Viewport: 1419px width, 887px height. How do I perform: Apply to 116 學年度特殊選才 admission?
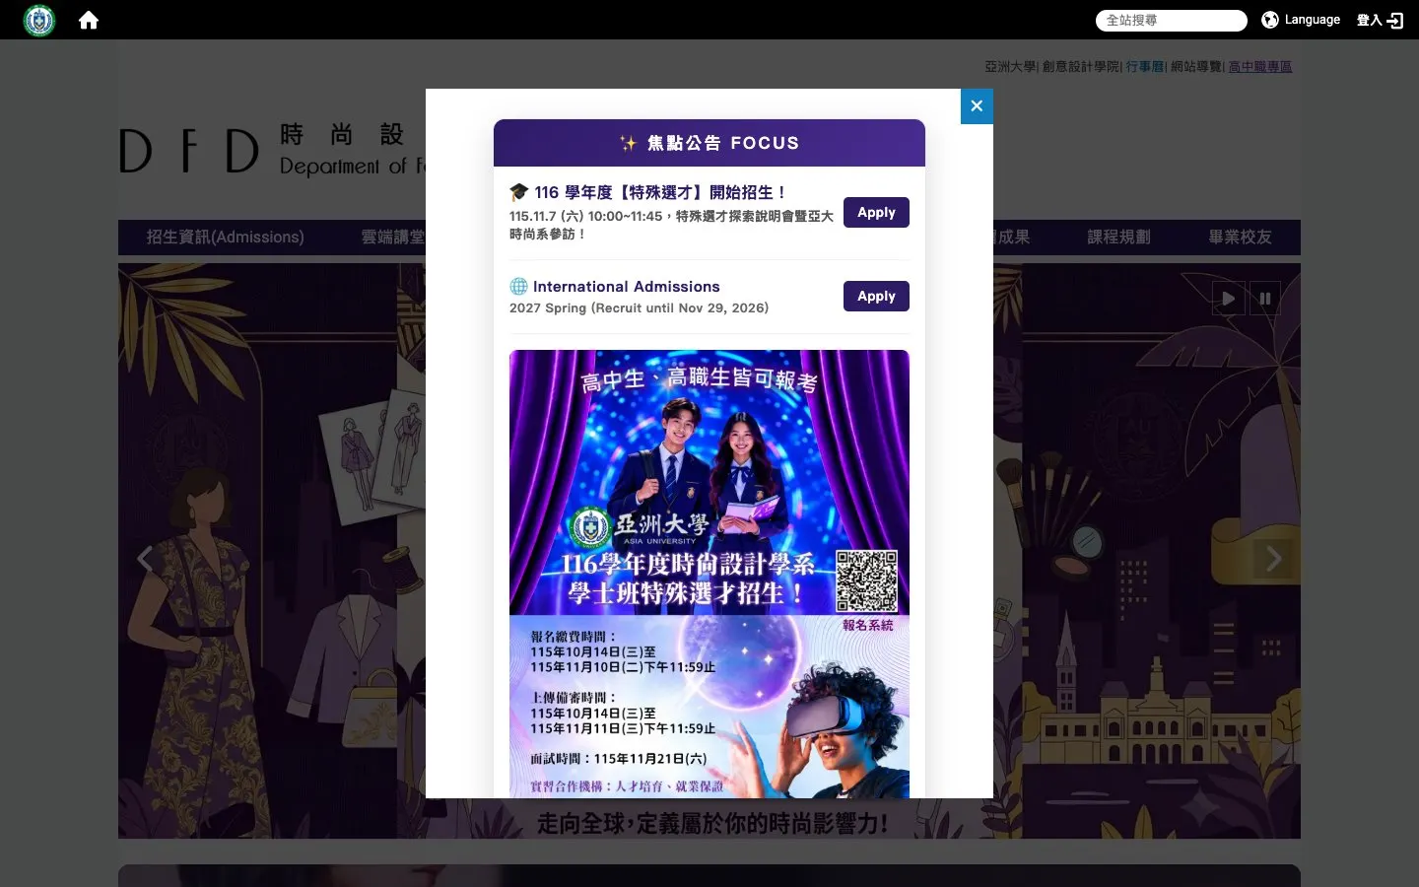[876, 212]
